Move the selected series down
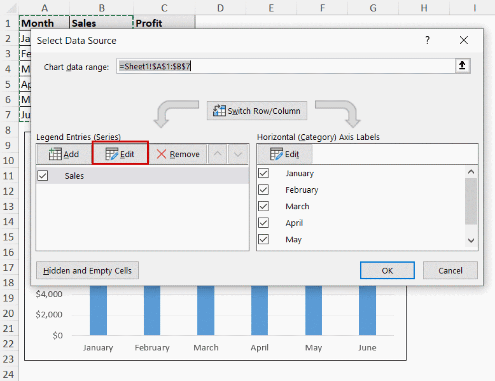 238,154
